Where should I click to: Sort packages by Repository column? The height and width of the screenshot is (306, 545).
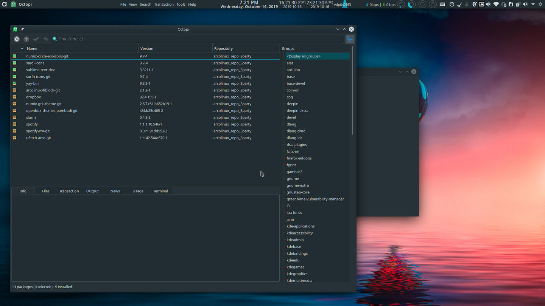(x=246, y=48)
